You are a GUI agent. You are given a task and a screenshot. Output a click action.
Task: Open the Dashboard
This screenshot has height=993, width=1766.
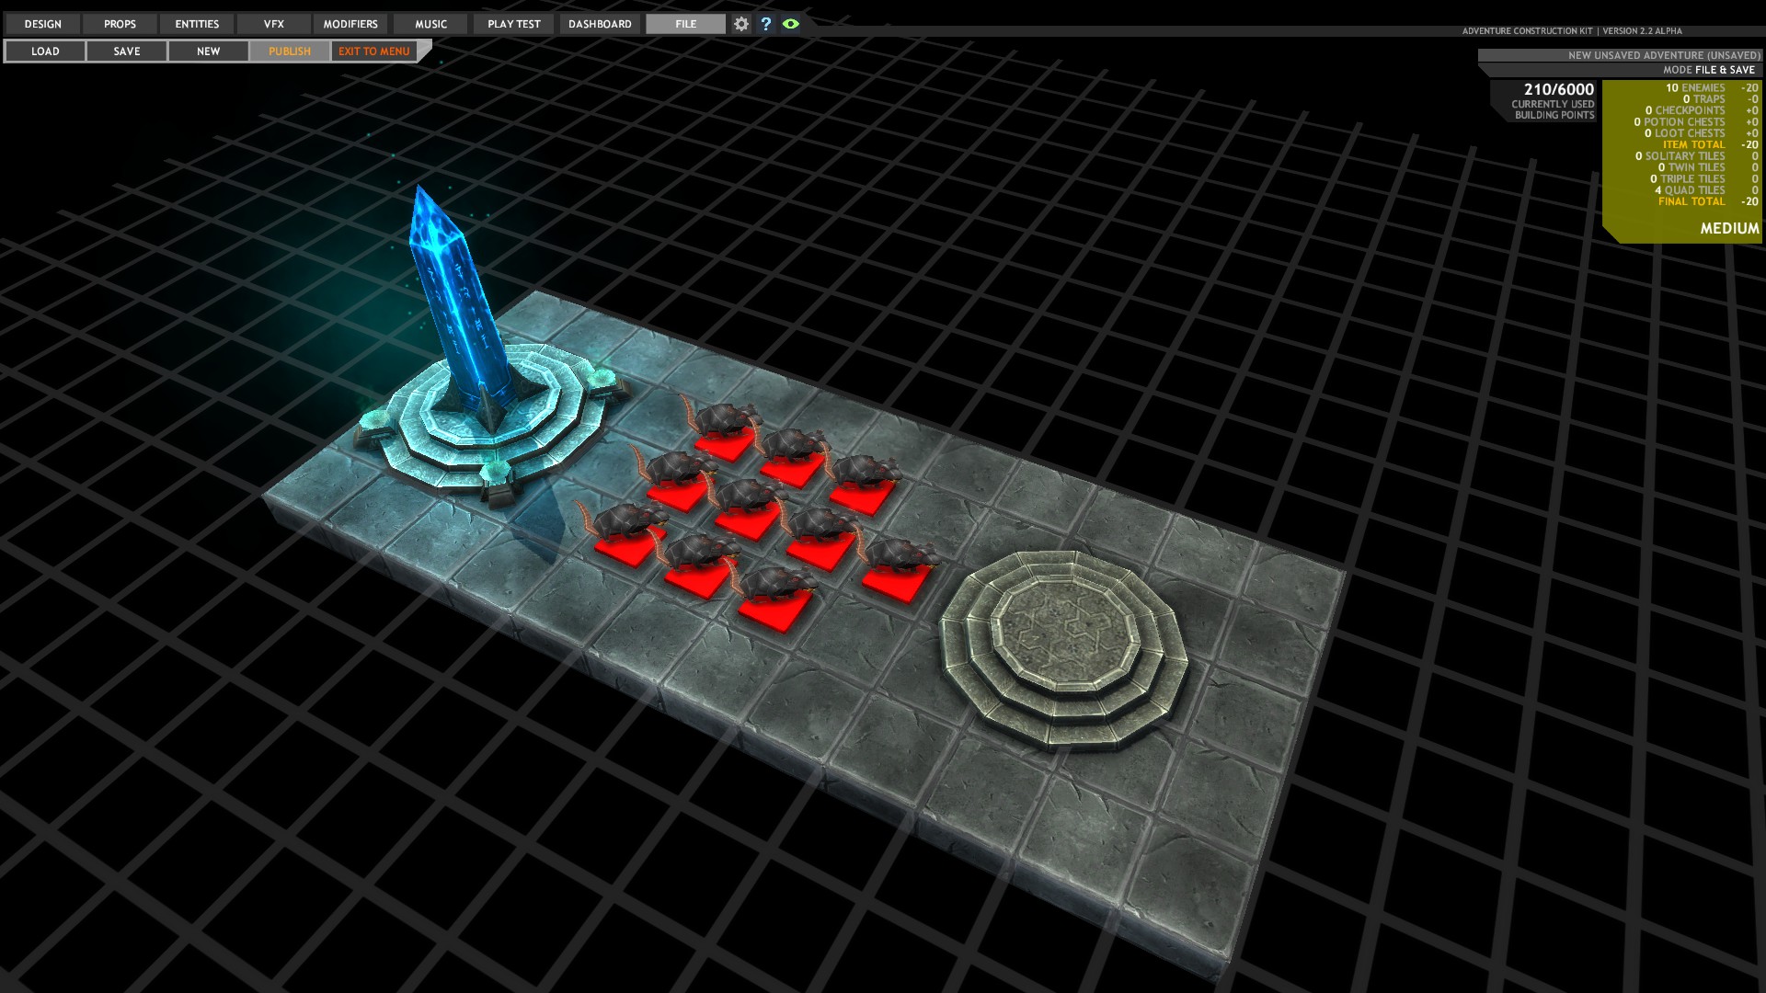(600, 24)
